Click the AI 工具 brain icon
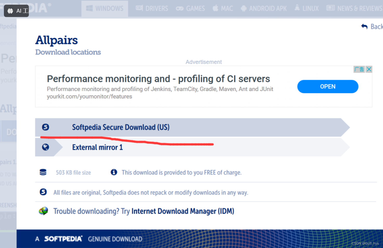Viewport: 383px width, 248px height. click(10, 11)
